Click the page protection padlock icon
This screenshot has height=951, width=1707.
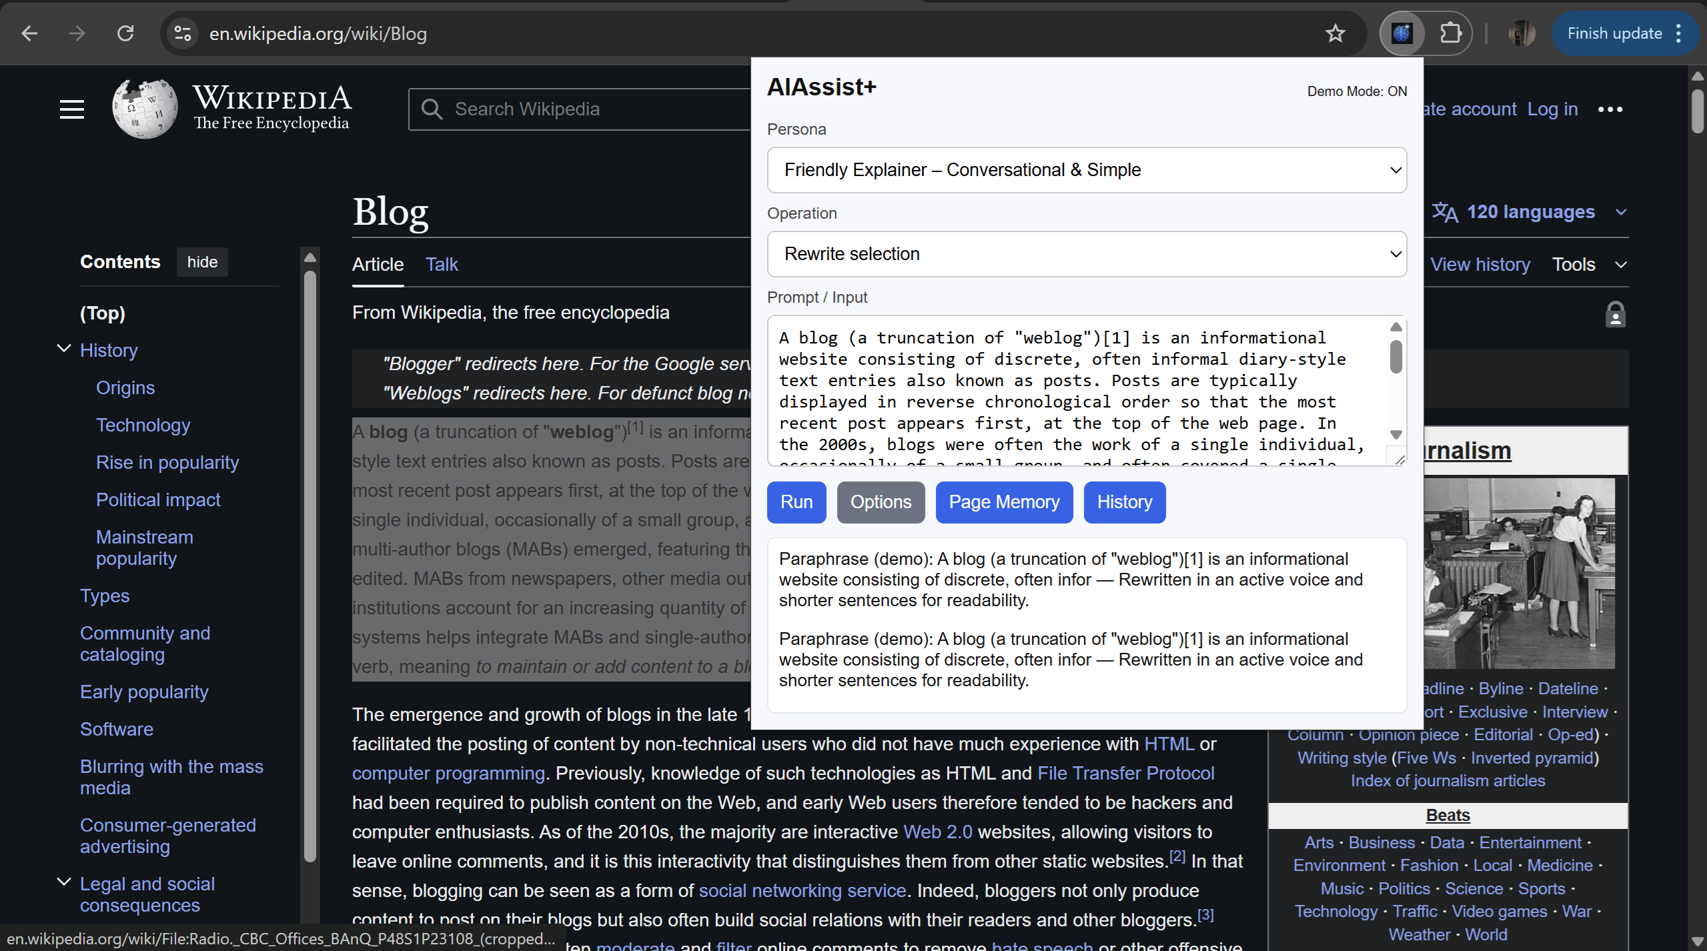(1615, 314)
